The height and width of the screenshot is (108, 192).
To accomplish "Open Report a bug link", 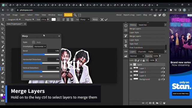I will 129,15.
